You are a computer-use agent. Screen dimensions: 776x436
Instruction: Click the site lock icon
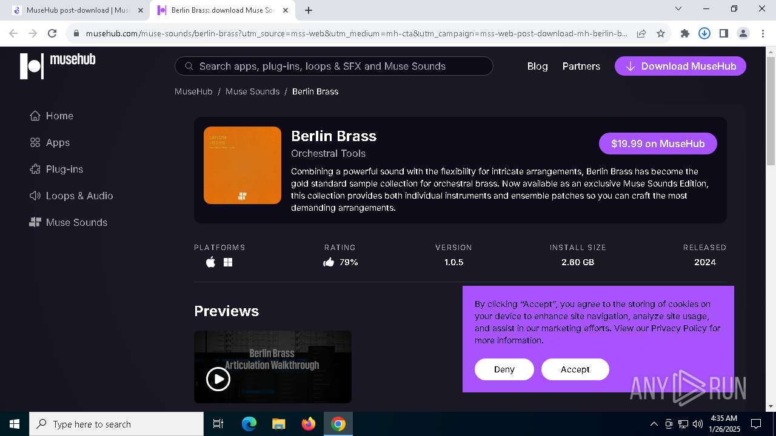pyautogui.click(x=76, y=34)
